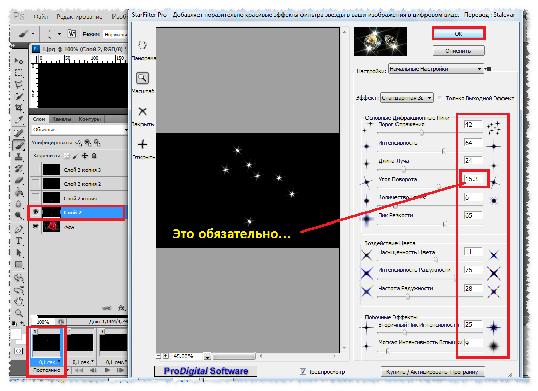The image size is (538, 391).
Task: Select the 3D Orbit camera tool
Action: point(19,290)
